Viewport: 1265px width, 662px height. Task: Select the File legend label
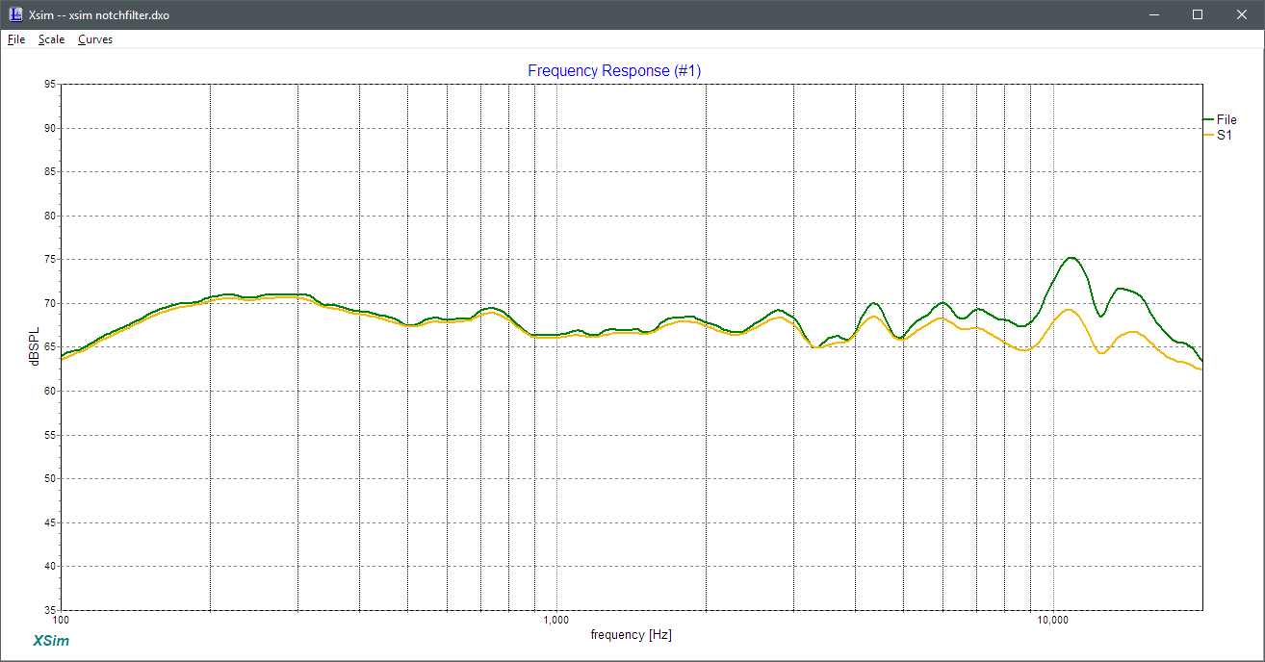pyautogui.click(x=1226, y=119)
